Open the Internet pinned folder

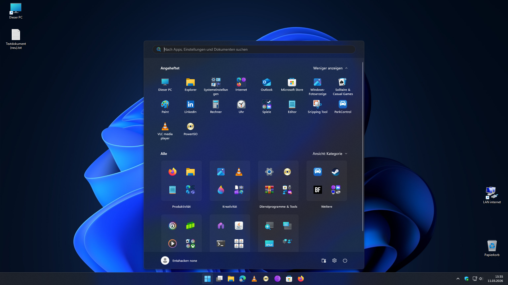tap(241, 85)
